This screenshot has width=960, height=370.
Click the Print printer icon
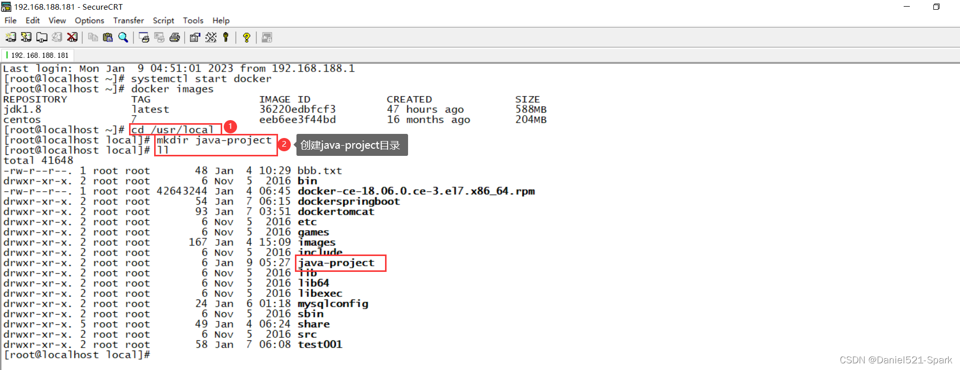pos(175,37)
